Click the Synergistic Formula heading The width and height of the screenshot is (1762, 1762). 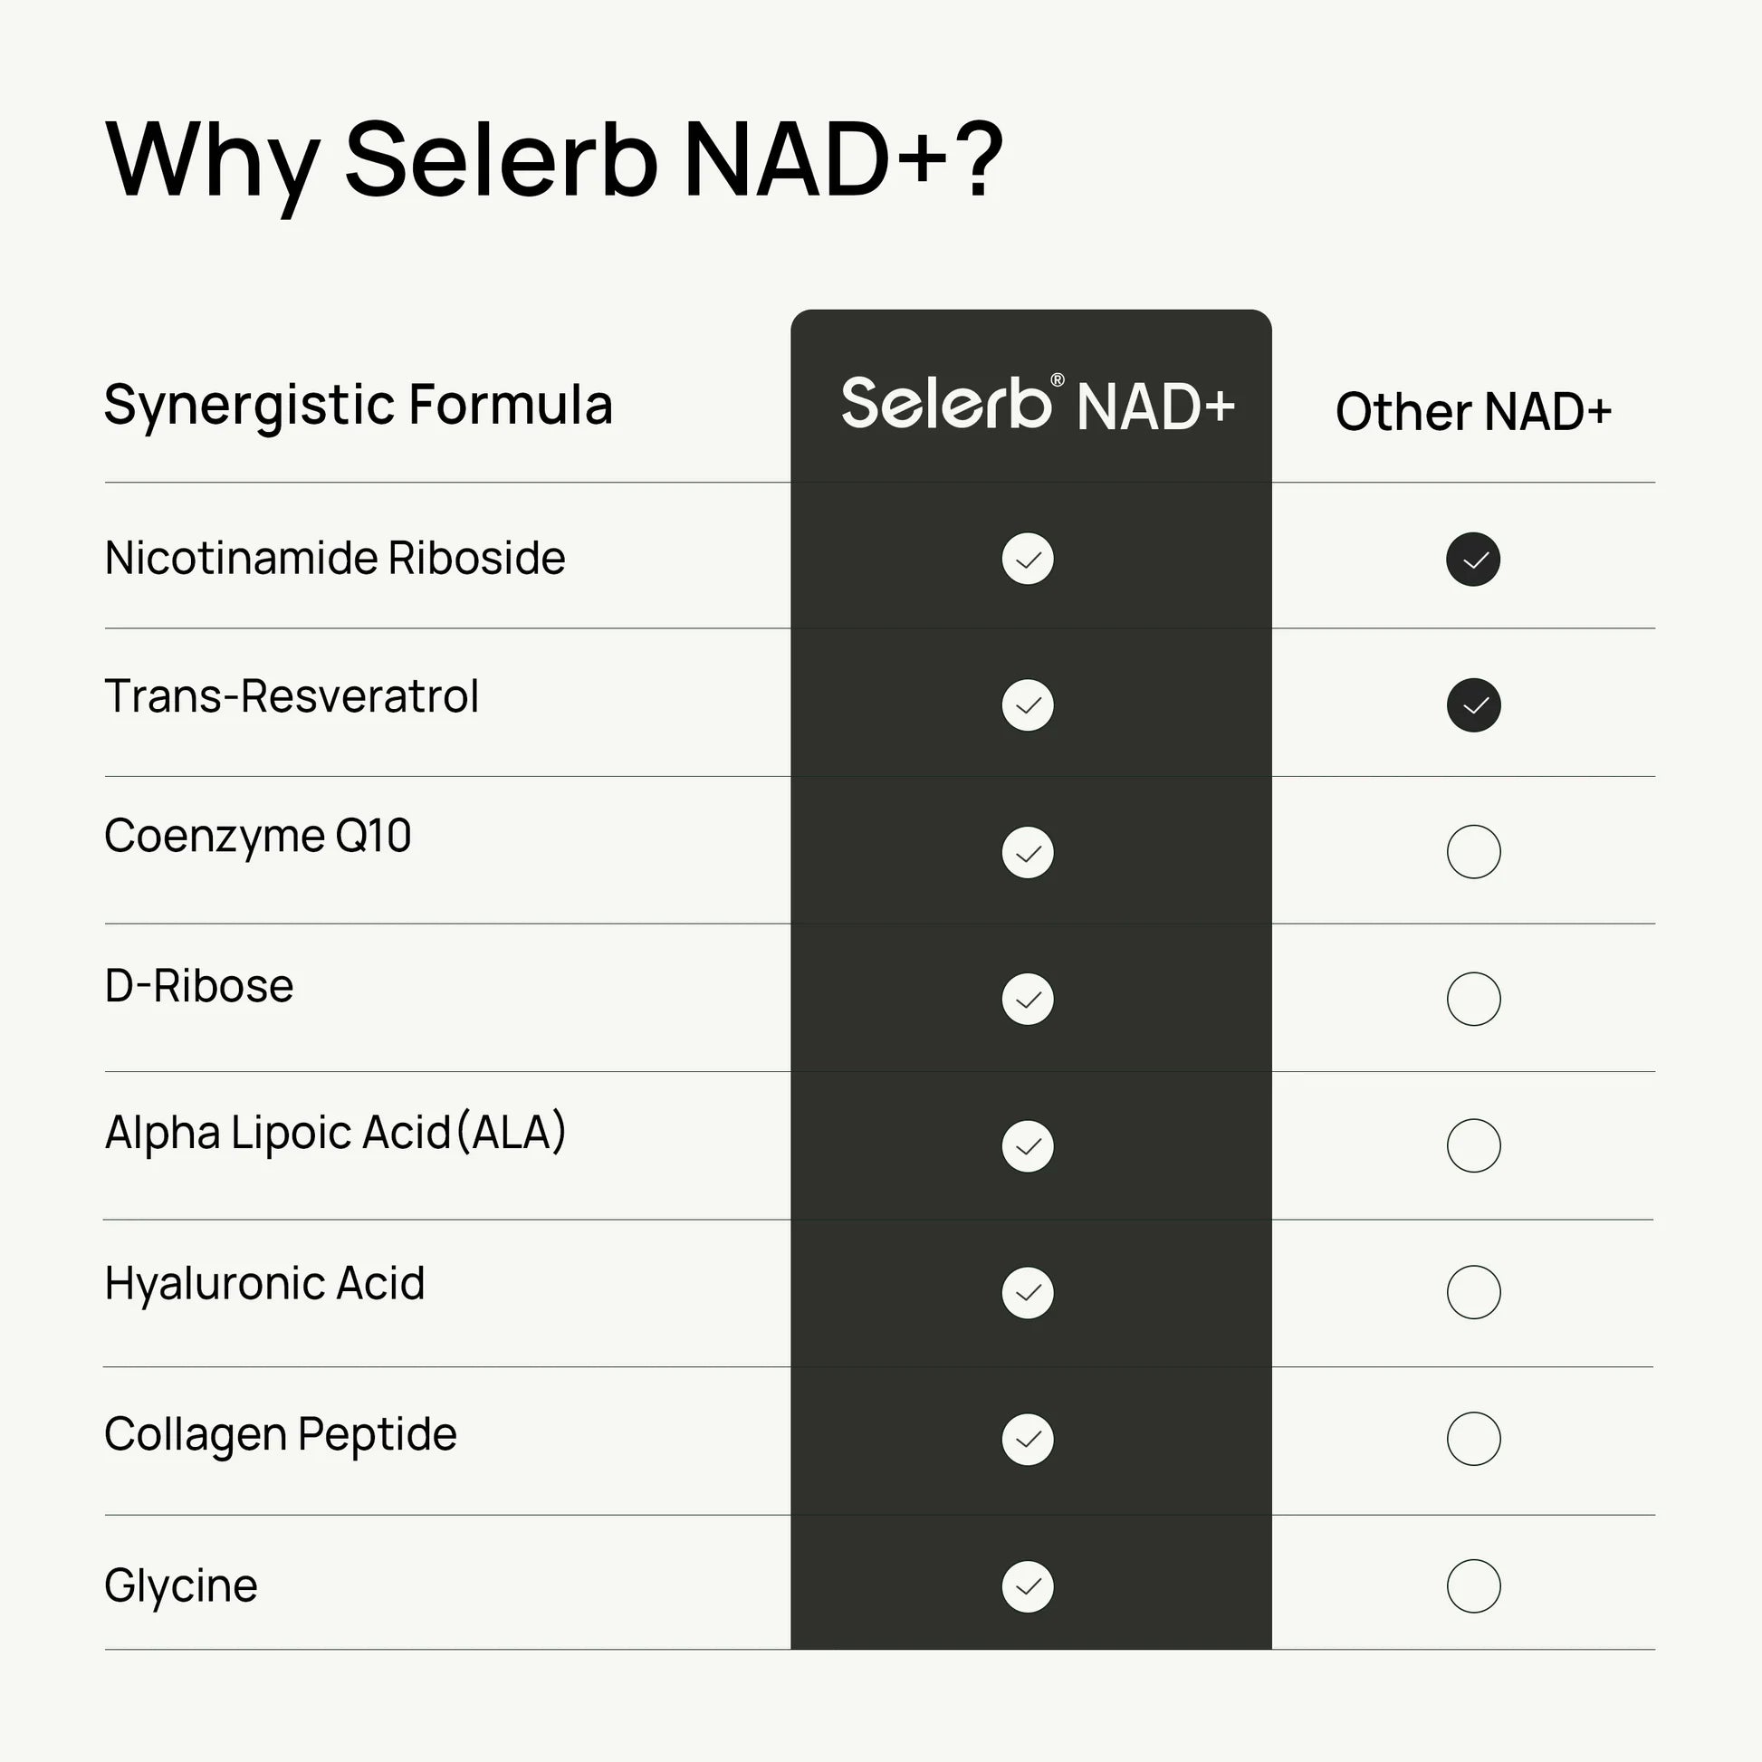coord(358,405)
